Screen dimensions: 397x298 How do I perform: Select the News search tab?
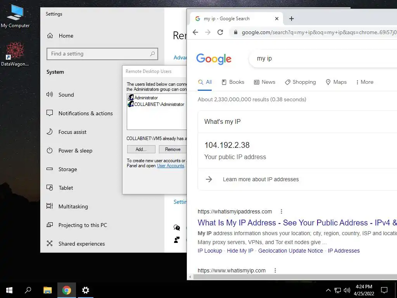pos(264,82)
